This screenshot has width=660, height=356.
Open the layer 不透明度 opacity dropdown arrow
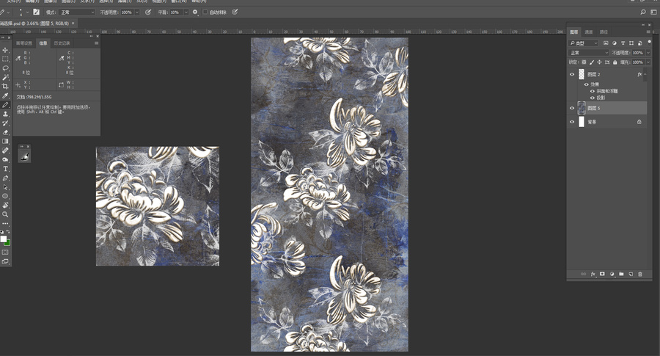pyautogui.click(x=648, y=53)
